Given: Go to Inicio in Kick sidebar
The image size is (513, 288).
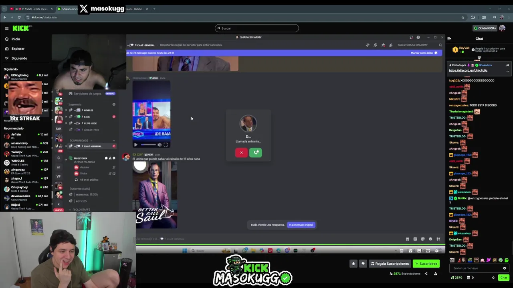Looking at the screenshot, I should click(x=16, y=39).
